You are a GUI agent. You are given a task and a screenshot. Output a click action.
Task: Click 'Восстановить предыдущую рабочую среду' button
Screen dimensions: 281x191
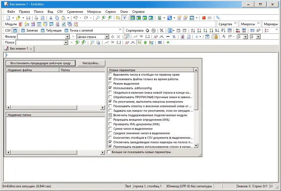40,63
